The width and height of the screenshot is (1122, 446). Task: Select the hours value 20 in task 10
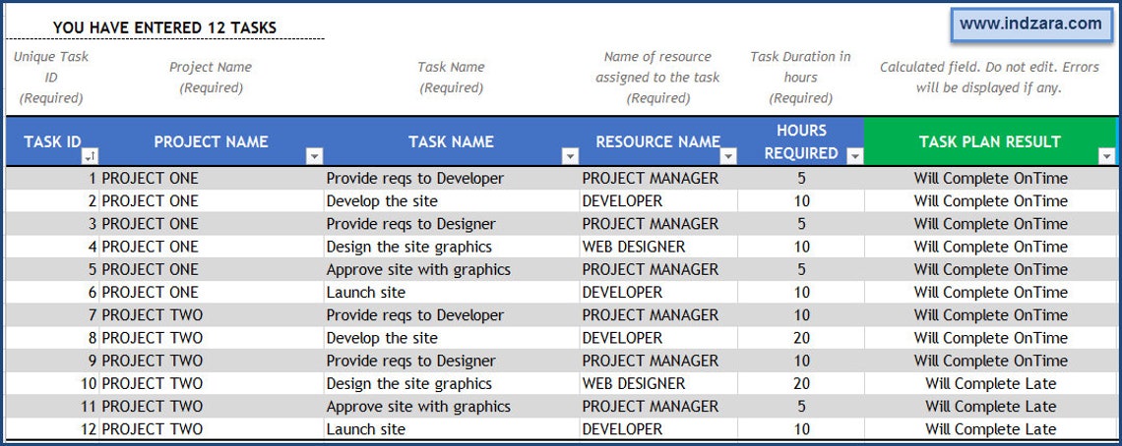tap(801, 384)
